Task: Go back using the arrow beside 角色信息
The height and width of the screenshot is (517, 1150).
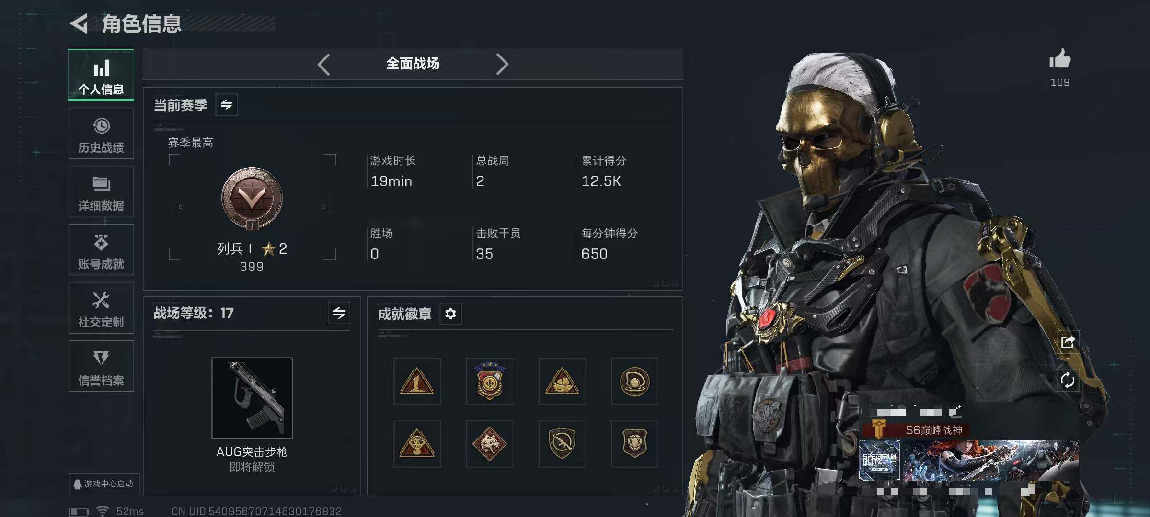Action: [80, 23]
